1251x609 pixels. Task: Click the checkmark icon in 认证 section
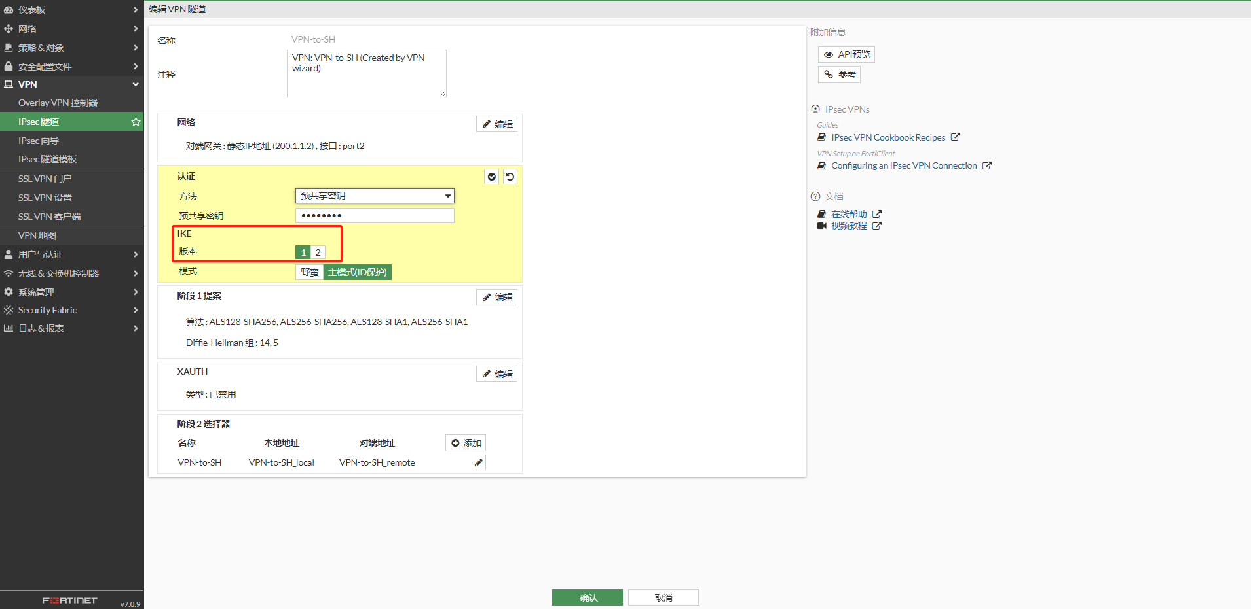[492, 177]
